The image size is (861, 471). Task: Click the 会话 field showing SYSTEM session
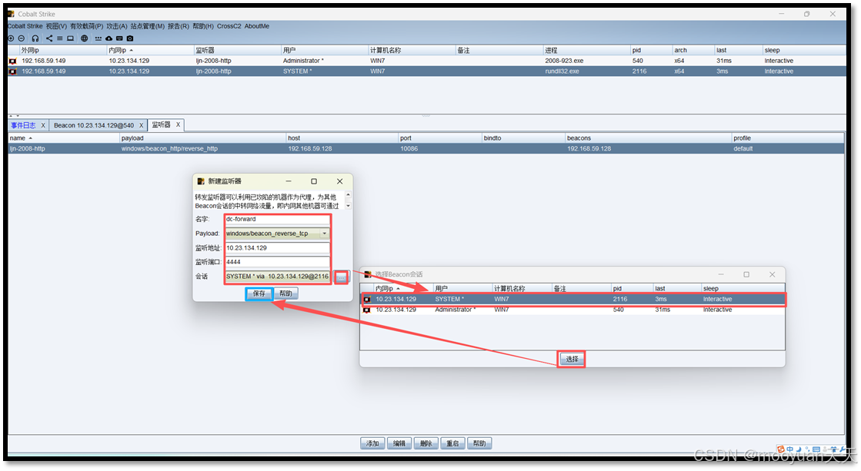[277, 277]
